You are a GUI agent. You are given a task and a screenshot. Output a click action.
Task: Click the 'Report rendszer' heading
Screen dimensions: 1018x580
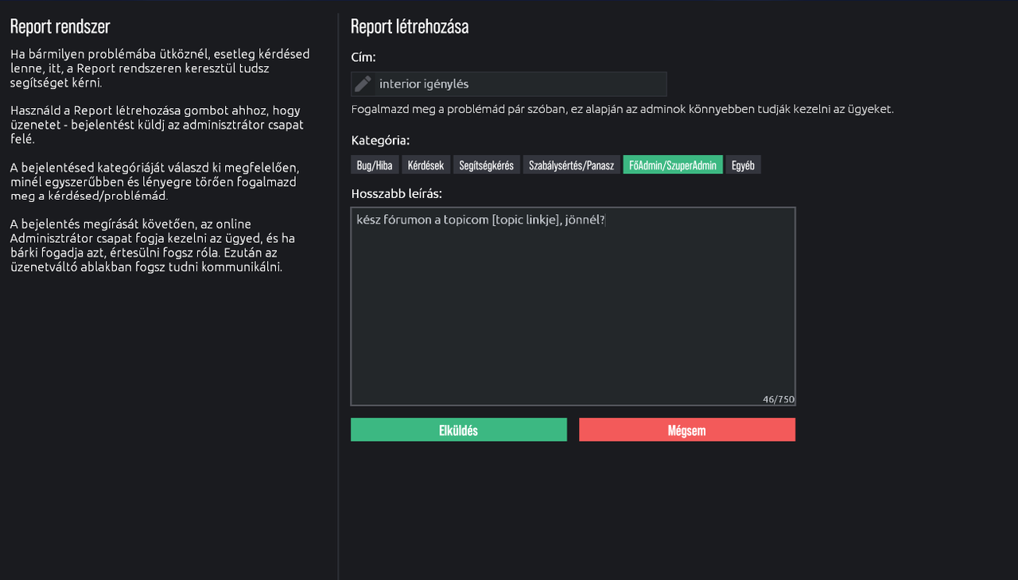tap(60, 26)
